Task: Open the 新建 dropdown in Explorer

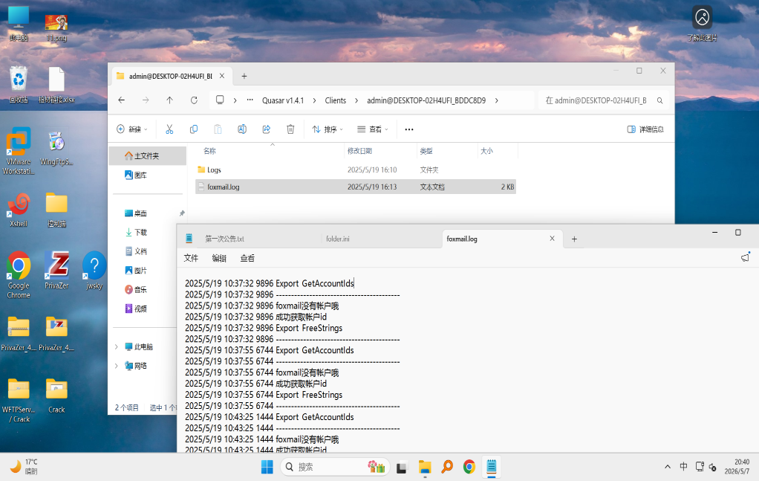Action: coord(132,129)
